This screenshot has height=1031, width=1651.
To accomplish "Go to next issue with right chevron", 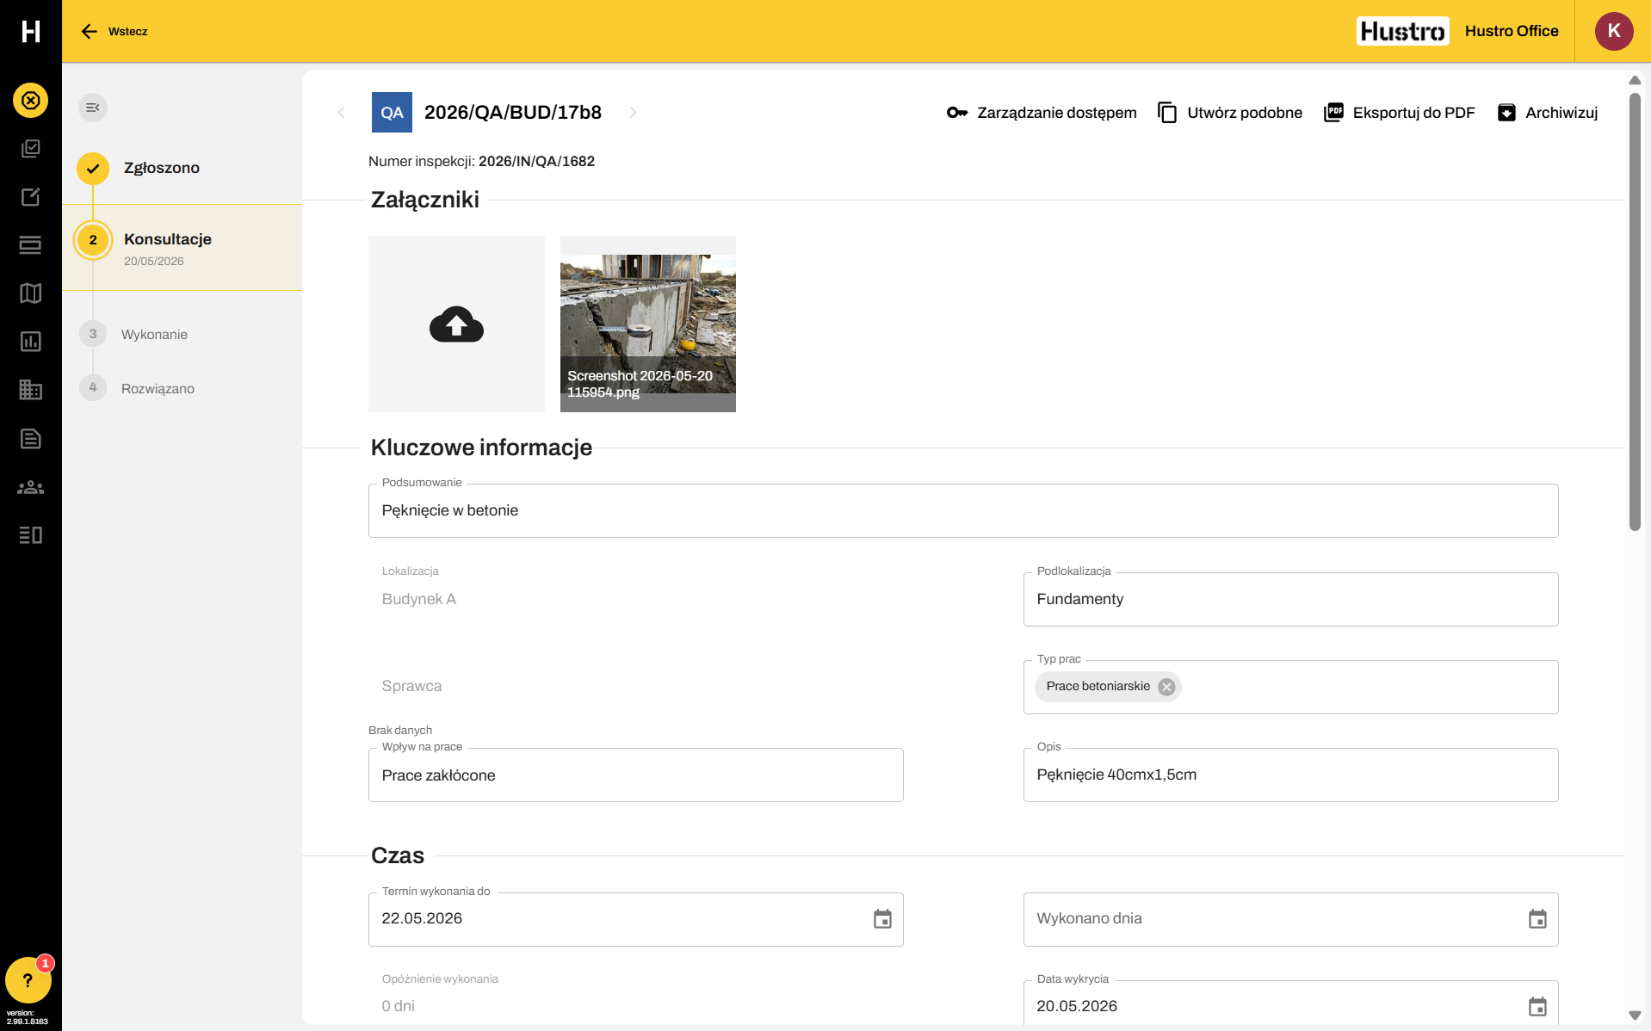I will [633, 113].
